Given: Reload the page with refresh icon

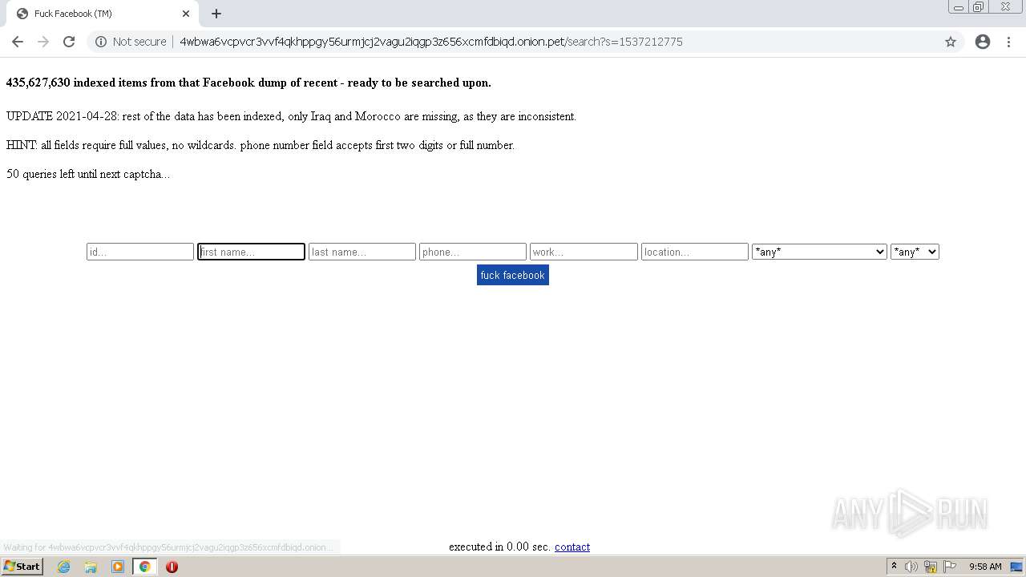Looking at the screenshot, I should pyautogui.click(x=69, y=42).
